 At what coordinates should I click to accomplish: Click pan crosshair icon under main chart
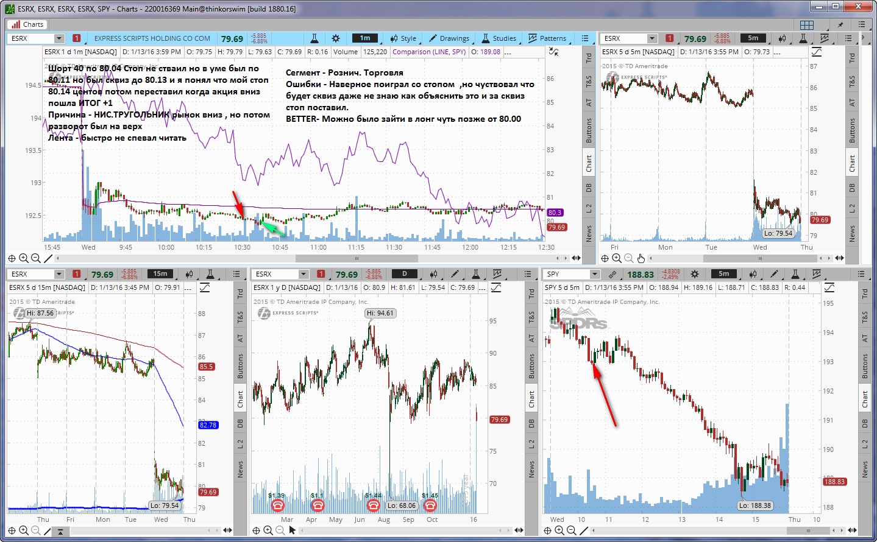coord(12,258)
